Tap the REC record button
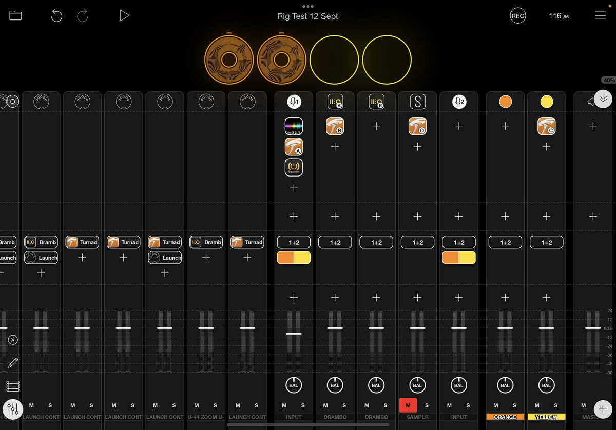The width and height of the screenshot is (616, 430). 518,15
